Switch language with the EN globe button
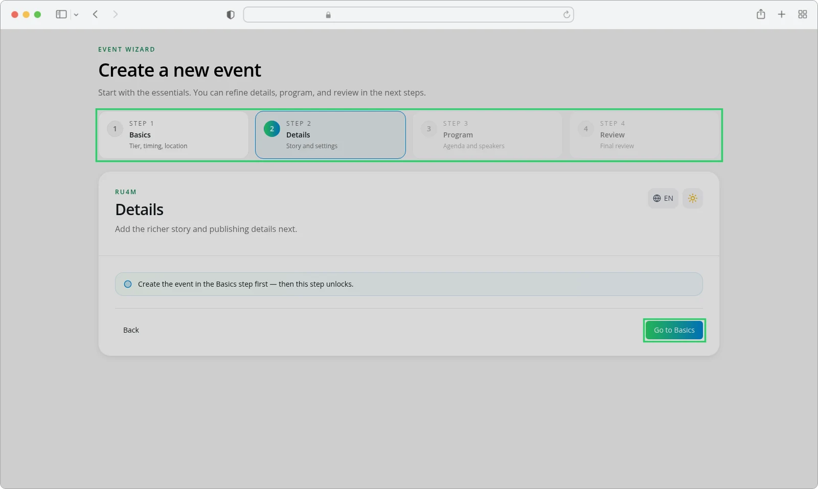 click(x=663, y=198)
